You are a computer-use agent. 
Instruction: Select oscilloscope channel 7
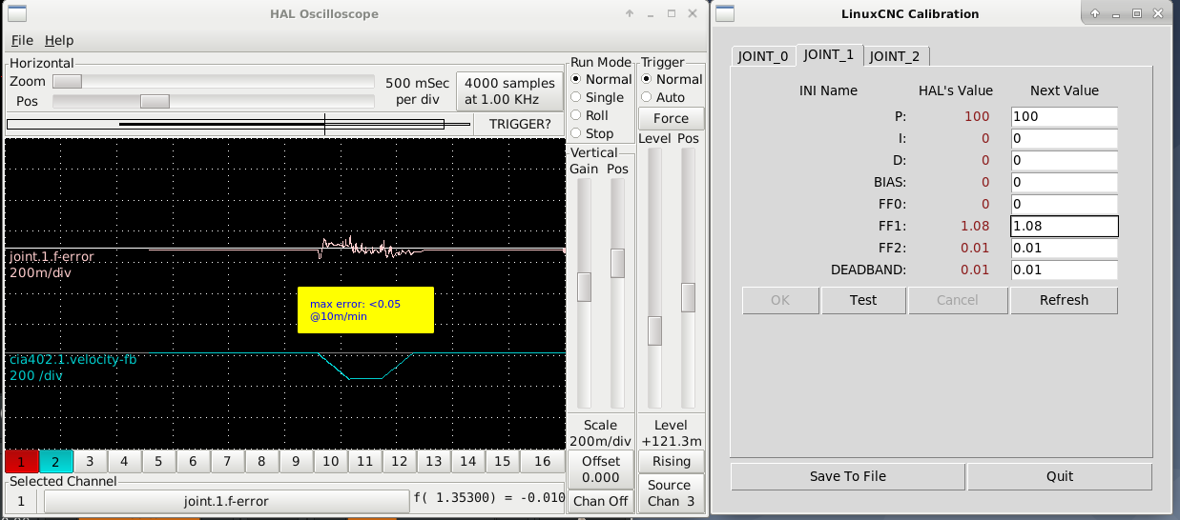[x=227, y=462]
